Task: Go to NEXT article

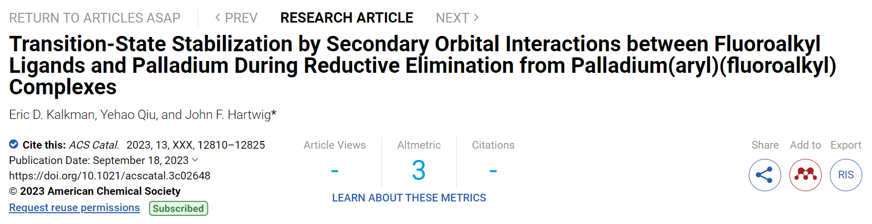Action: coord(457,18)
